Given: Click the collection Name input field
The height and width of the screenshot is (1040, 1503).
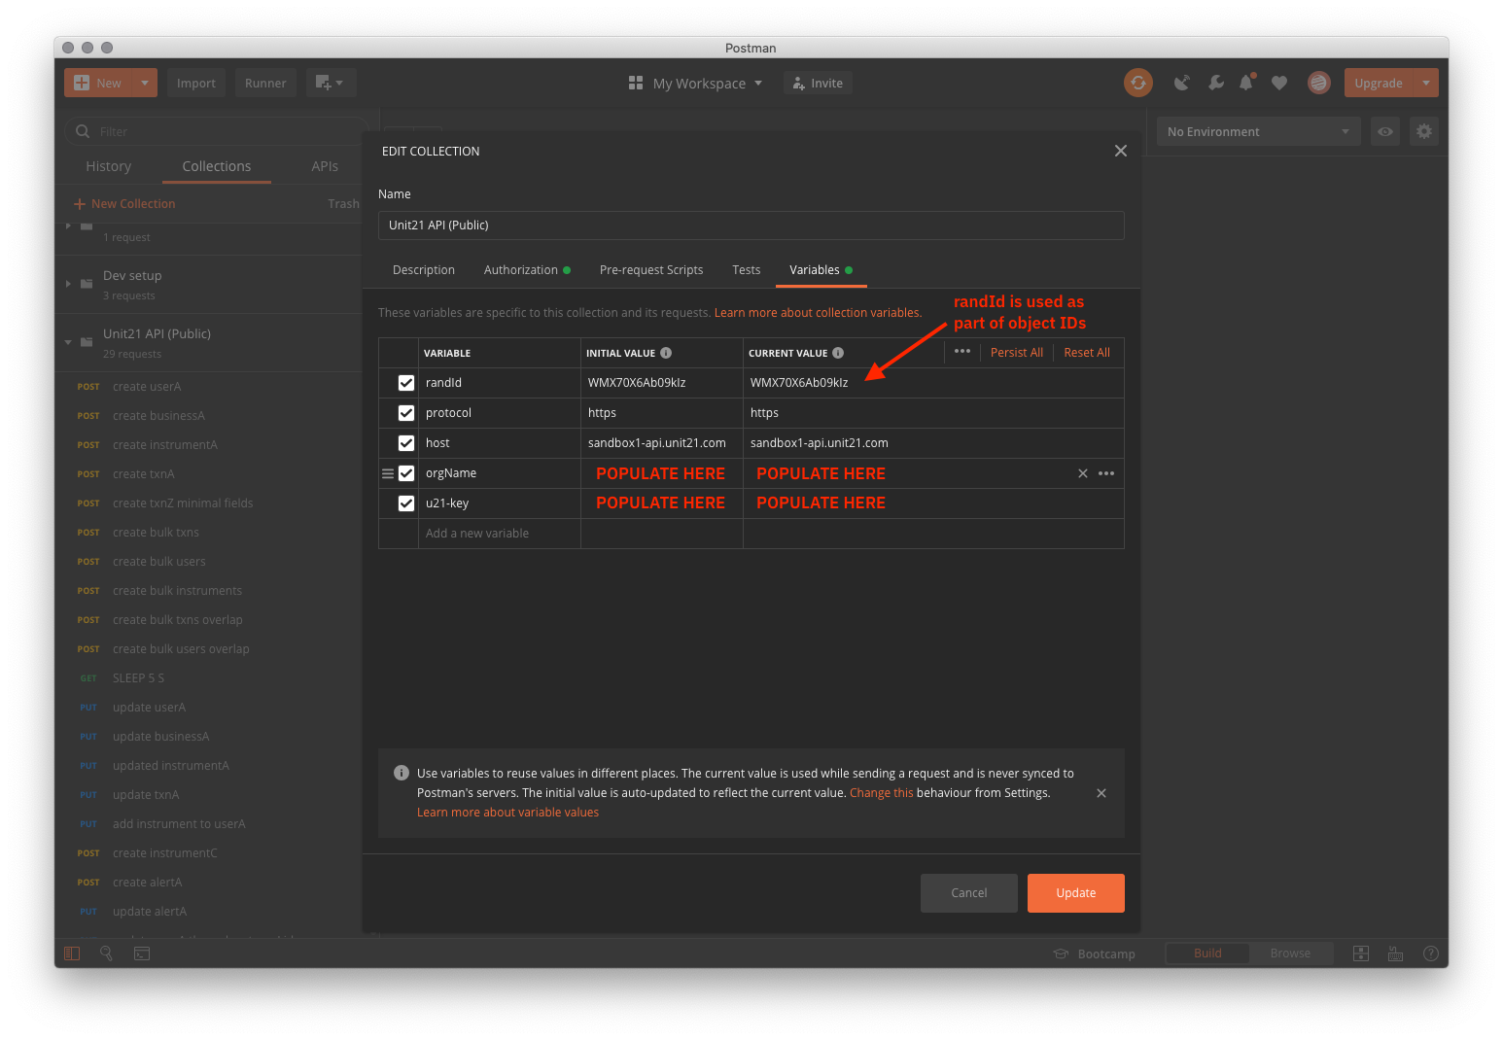Looking at the screenshot, I should click(x=751, y=225).
